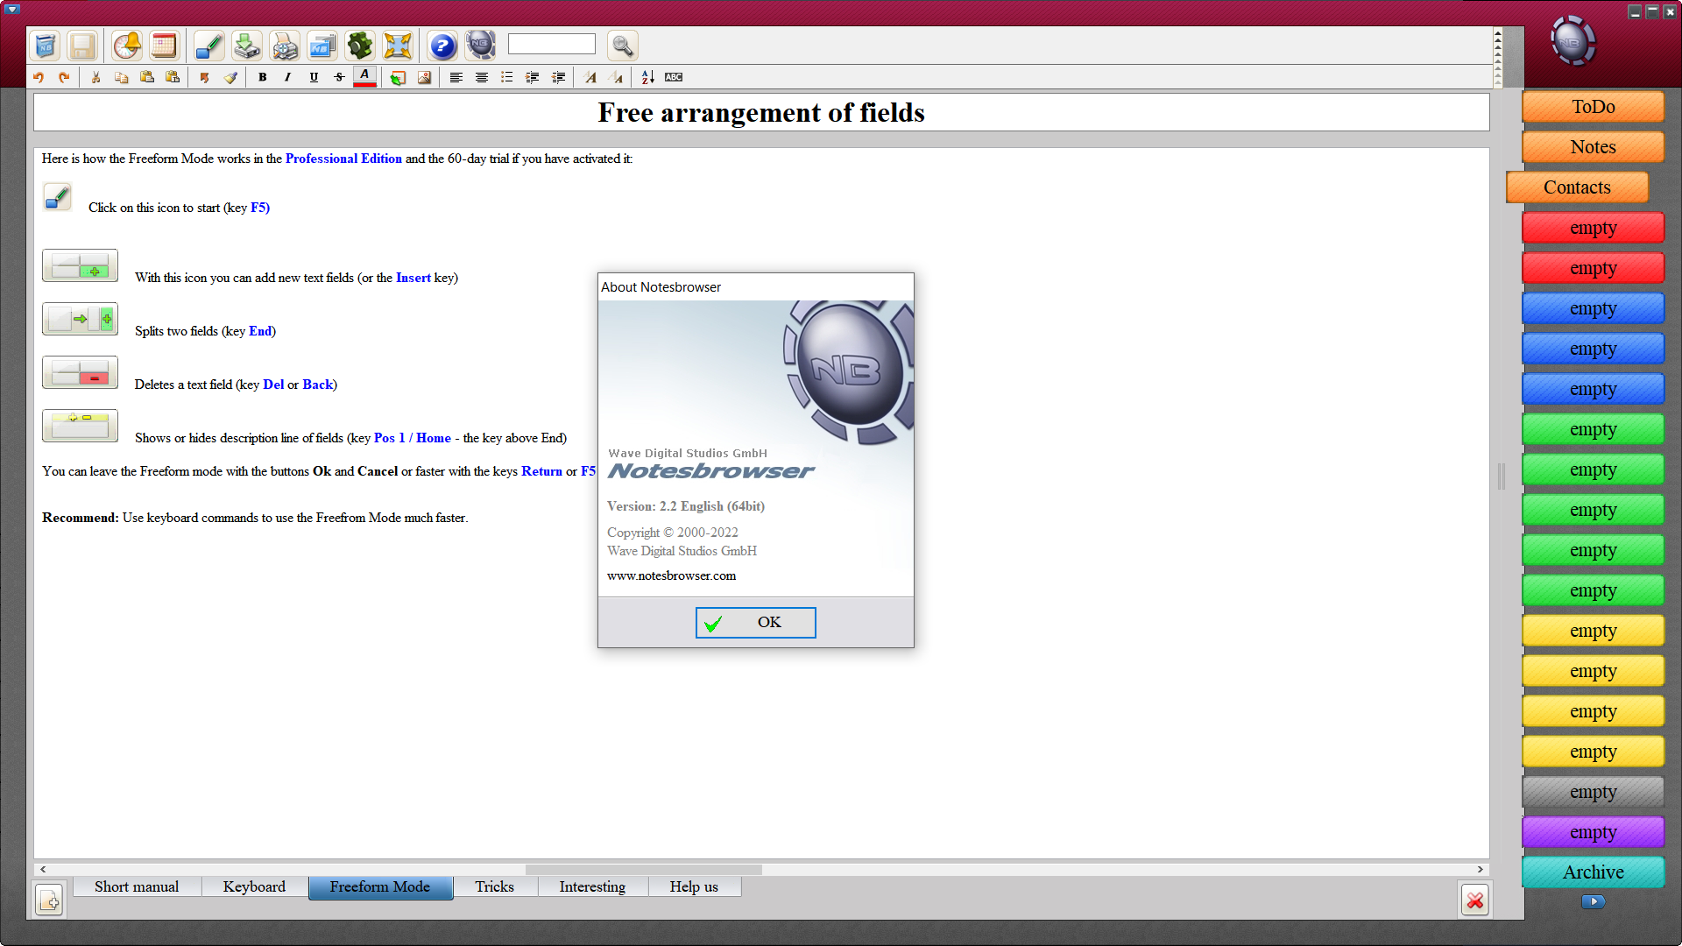Image resolution: width=1682 pixels, height=946 pixels.
Task: Click the Undo arrow icon
Action: [39, 77]
